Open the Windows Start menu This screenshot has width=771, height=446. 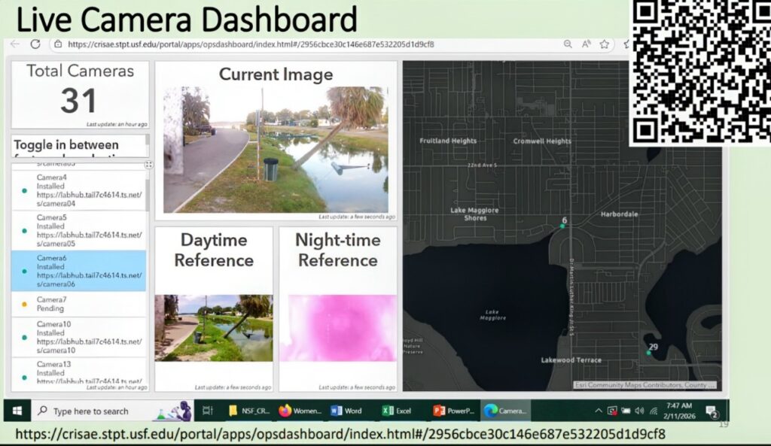(x=17, y=411)
